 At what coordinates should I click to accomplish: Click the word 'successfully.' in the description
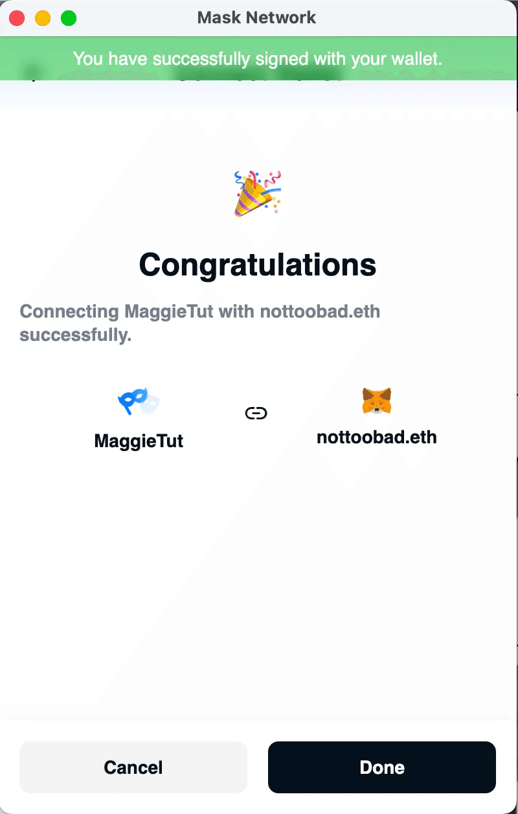click(76, 336)
